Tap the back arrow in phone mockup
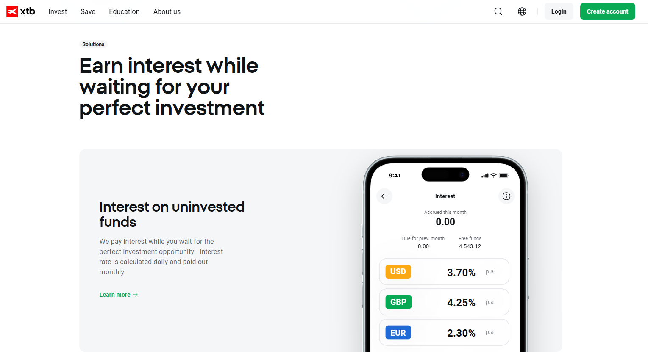Screen dimensions: 648x359 point(384,196)
